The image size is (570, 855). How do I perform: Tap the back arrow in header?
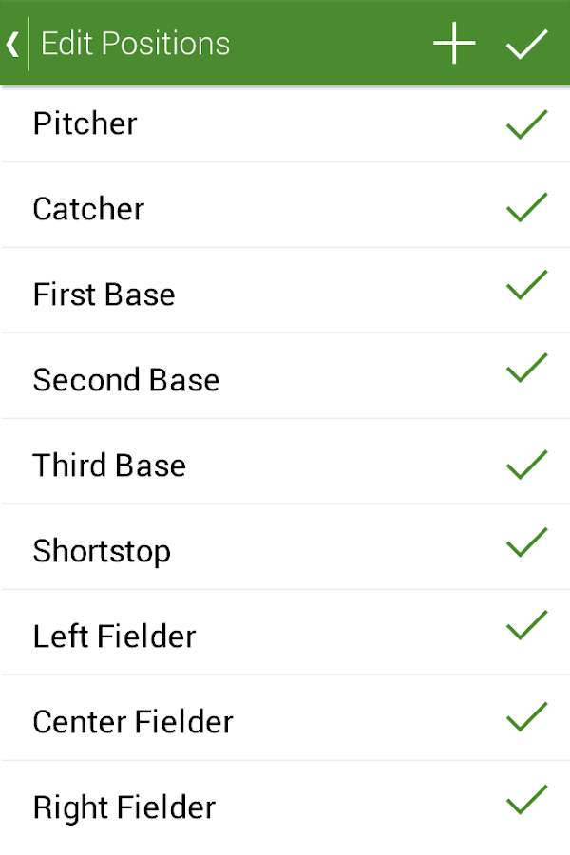13,44
